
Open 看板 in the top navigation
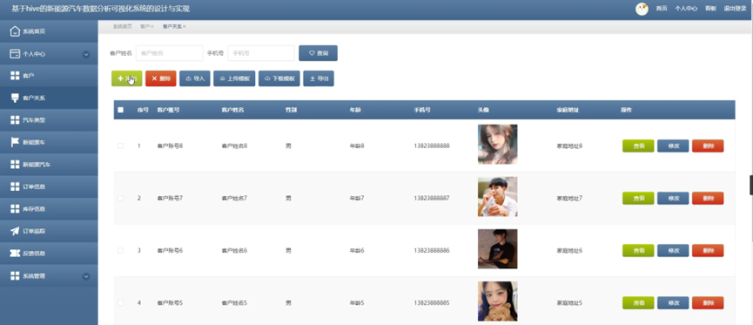coord(710,9)
